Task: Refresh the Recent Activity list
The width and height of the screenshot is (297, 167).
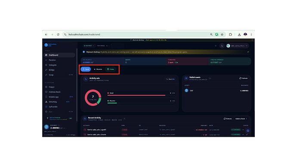Action: tap(228, 119)
